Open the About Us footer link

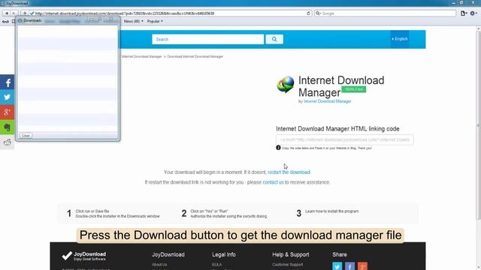pyautogui.click(x=159, y=265)
